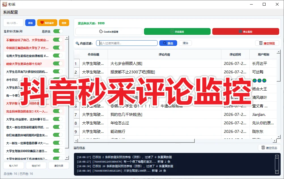The height and width of the screenshot is (179, 284).
Task: Click the 清除 filter button
Action: click(185, 43)
